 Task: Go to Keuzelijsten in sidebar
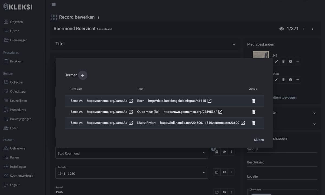tap(18, 100)
